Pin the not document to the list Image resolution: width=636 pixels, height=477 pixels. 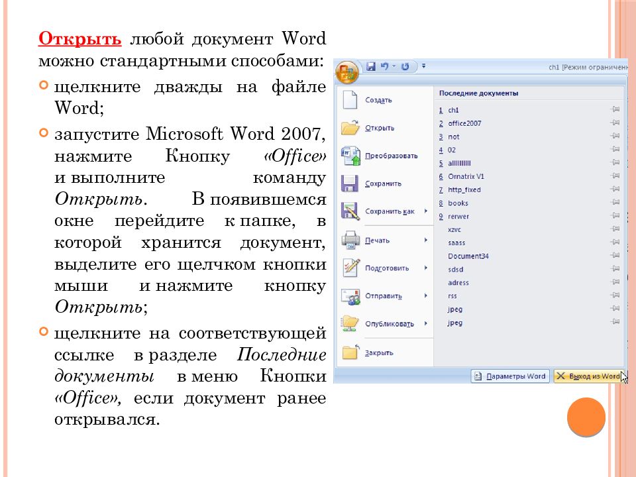pos(615,136)
